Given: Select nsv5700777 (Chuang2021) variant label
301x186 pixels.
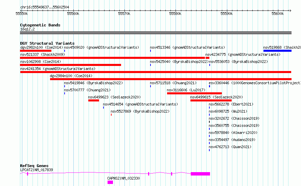Looking at the screenshot, I should click(x=87, y=90).
